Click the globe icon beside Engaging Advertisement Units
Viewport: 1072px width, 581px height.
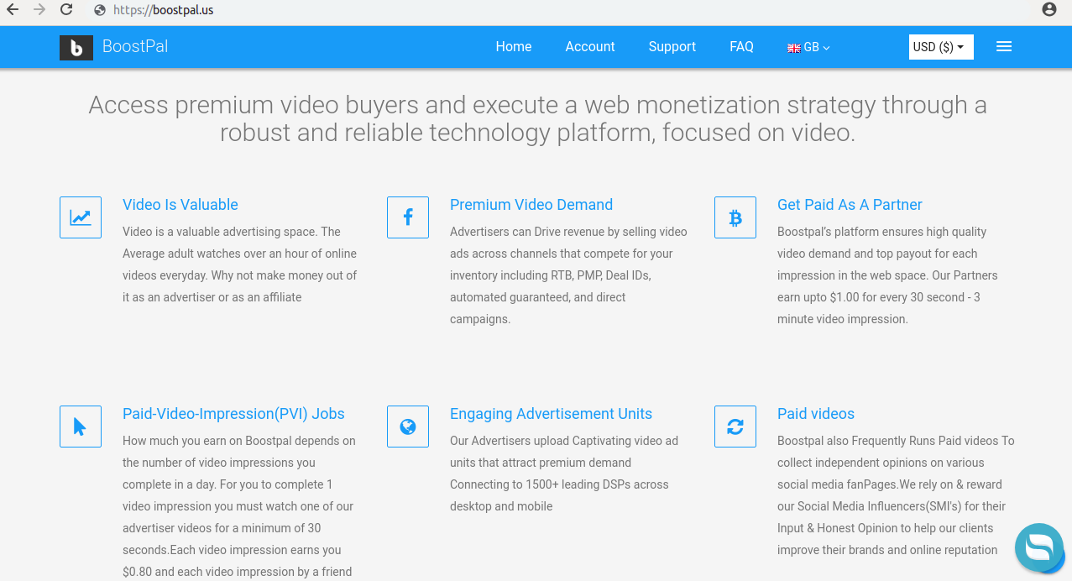[x=408, y=427]
